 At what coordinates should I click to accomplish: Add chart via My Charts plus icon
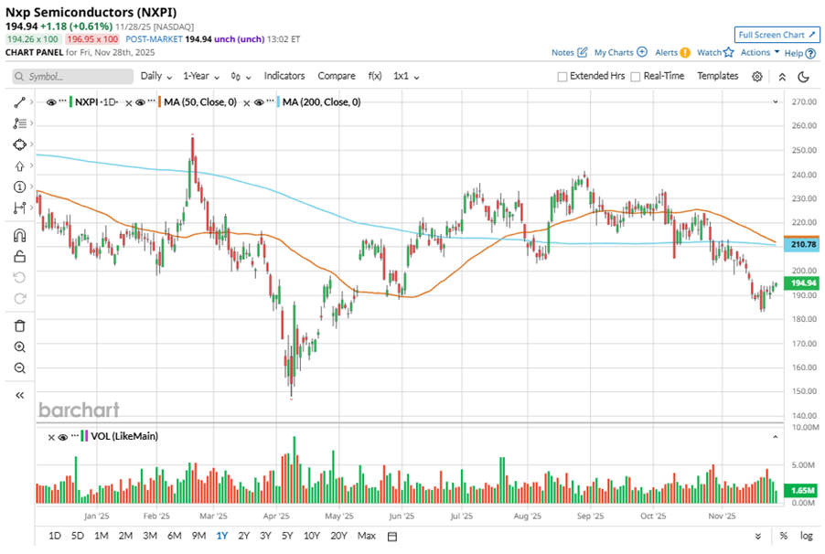pos(642,52)
